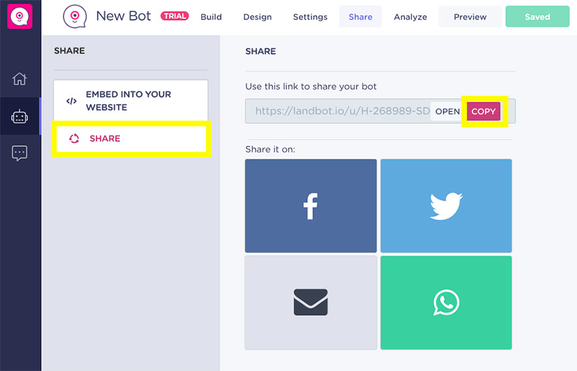Click the TRIAL badge

(175, 16)
